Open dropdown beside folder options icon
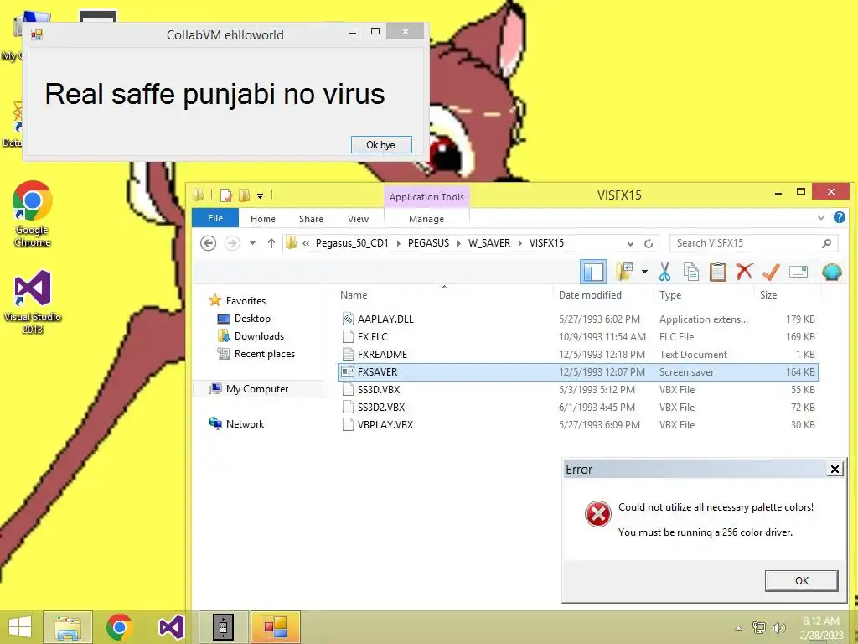This screenshot has width=858, height=644. click(644, 273)
